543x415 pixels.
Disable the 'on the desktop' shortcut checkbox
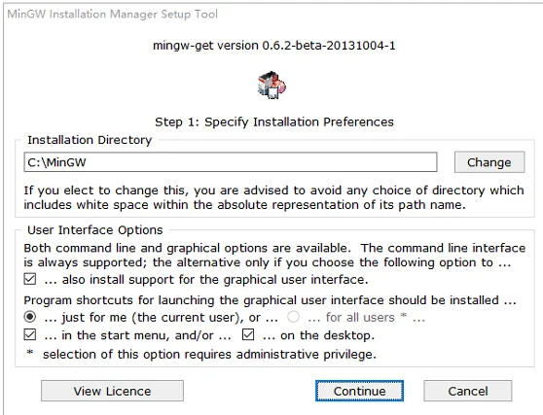coord(248,334)
